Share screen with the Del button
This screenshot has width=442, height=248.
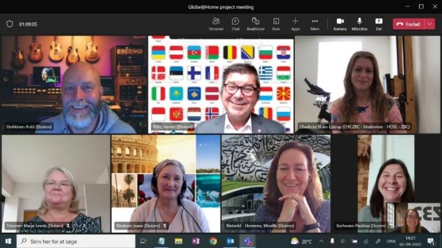378,24
